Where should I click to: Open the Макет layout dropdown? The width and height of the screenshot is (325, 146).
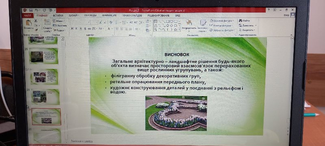pyautogui.click(x=58, y=21)
